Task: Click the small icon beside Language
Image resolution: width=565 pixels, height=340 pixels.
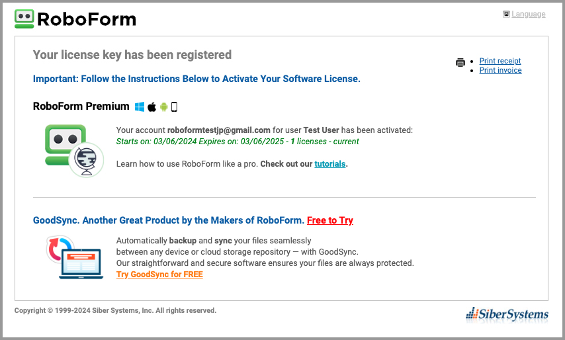Action: pyautogui.click(x=506, y=14)
